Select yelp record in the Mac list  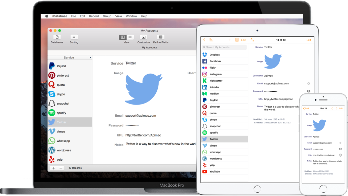[x=70, y=159]
